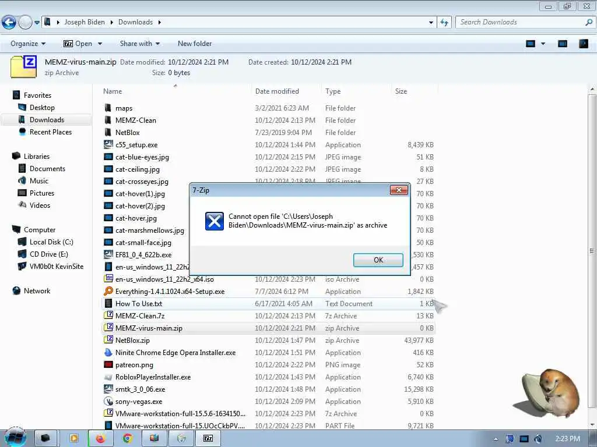Open CD Drive (E:) in sidebar

(49, 254)
